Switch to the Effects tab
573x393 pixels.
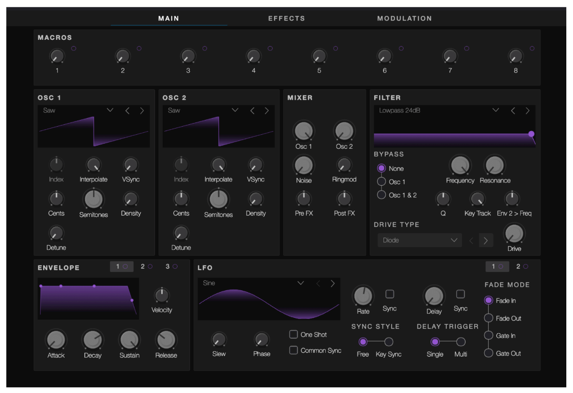click(x=286, y=18)
